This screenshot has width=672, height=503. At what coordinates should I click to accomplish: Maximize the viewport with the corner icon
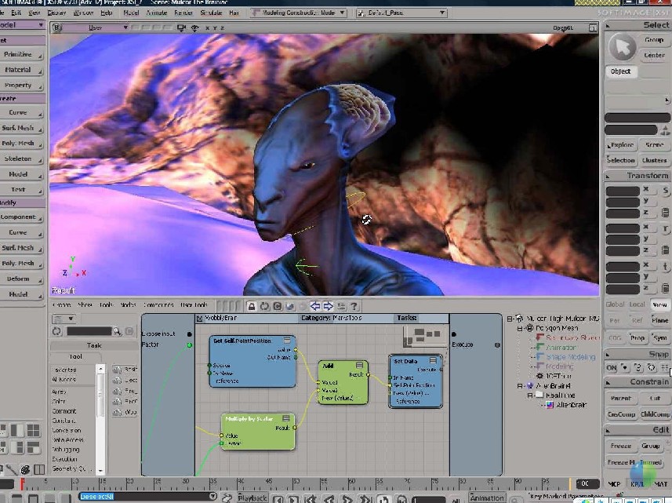pos(593,28)
